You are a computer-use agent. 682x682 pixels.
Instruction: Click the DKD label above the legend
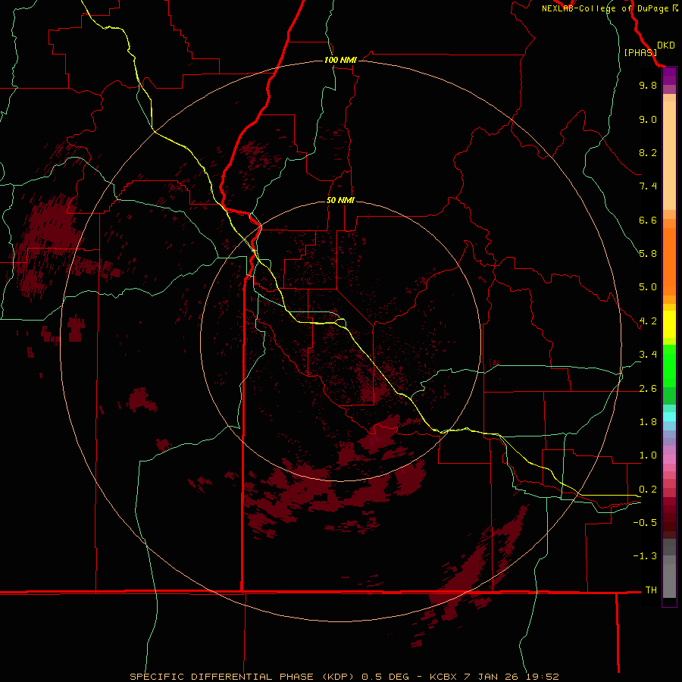point(666,45)
